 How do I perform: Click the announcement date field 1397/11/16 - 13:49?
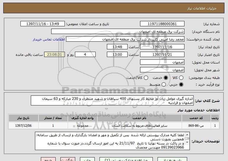[43, 24]
